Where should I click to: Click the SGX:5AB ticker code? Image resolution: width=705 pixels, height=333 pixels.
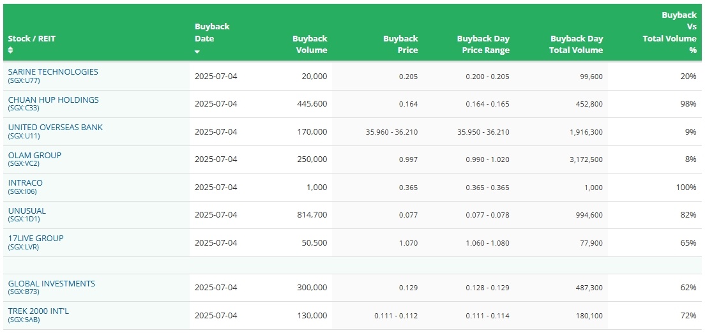[24, 320]
